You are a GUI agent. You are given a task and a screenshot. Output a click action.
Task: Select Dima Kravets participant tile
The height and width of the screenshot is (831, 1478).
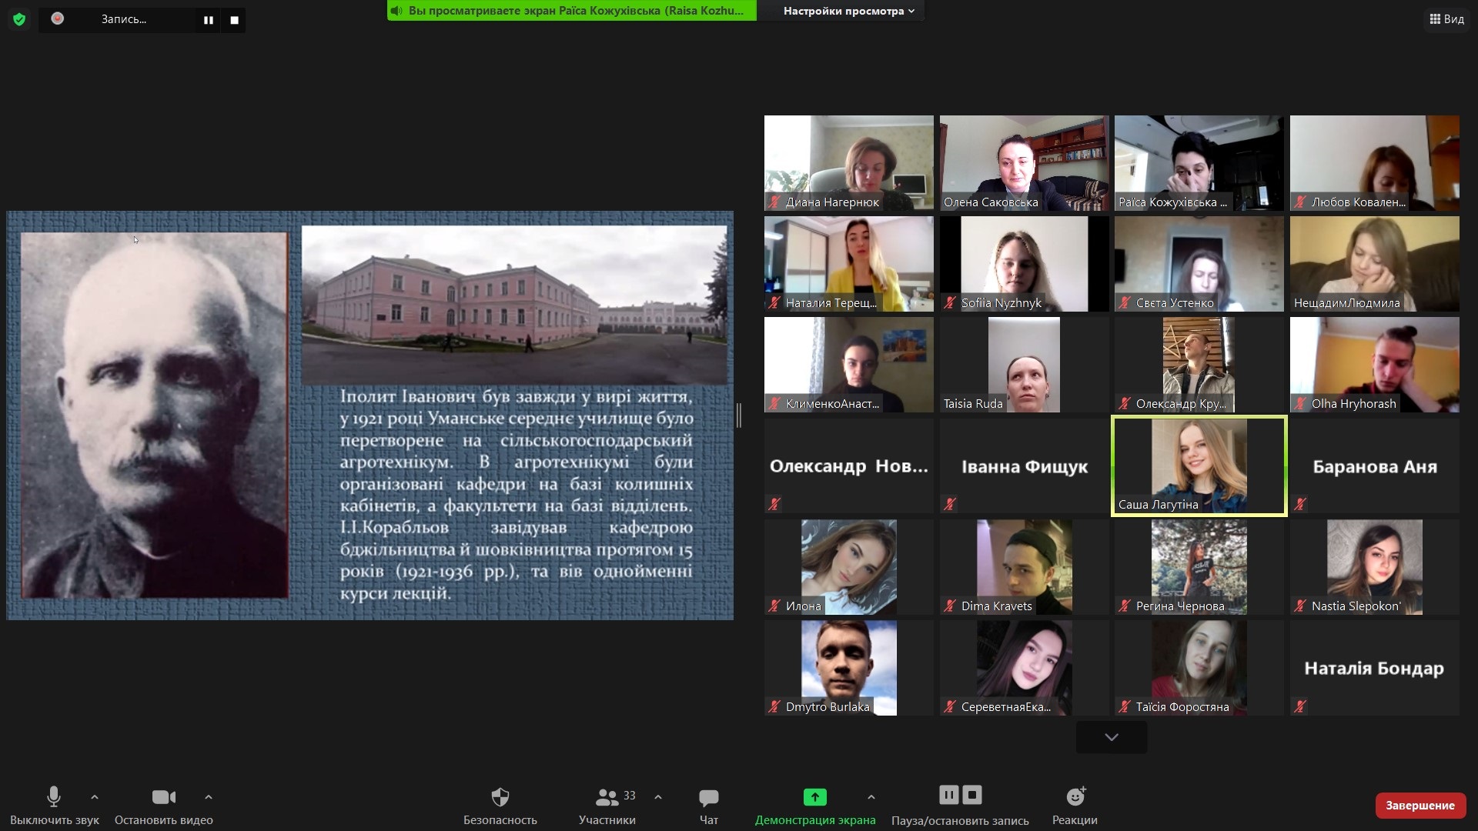pyautogui.click(x=1025, y=567)
